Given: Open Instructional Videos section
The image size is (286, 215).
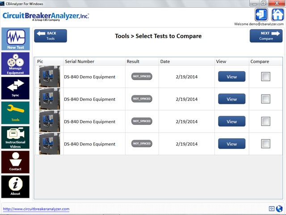Looking at the screenshot, I should point(16,138).
